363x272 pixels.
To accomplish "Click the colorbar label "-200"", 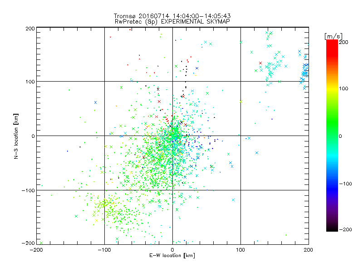I will pos(345,229).
